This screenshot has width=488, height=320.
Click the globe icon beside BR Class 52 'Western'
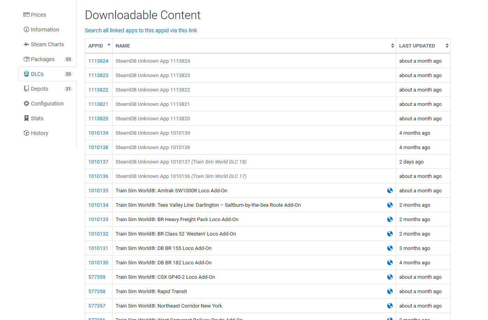(x=390, y=234)
